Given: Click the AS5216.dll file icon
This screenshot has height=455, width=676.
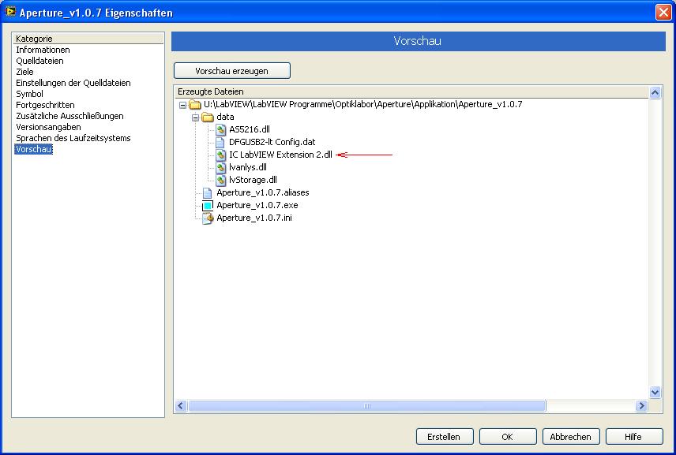Looking at the screenshot, I should click(221, 129).
